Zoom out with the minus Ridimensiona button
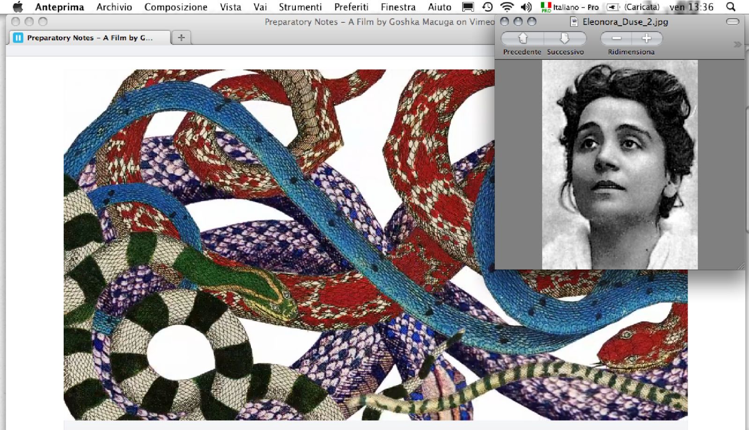This screenshot has height=430, width=749. tap(616, 38)
